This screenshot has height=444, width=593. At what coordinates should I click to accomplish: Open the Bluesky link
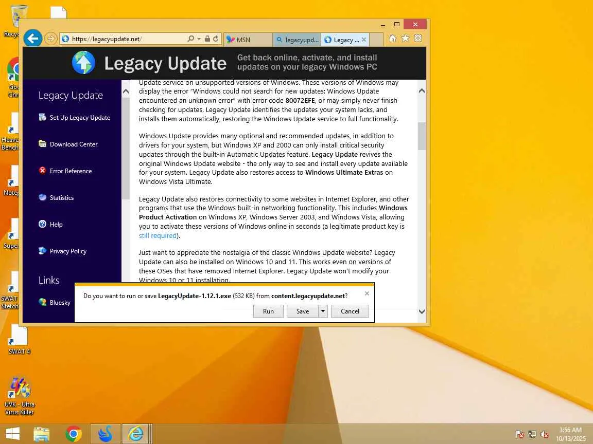pos(60,302)
